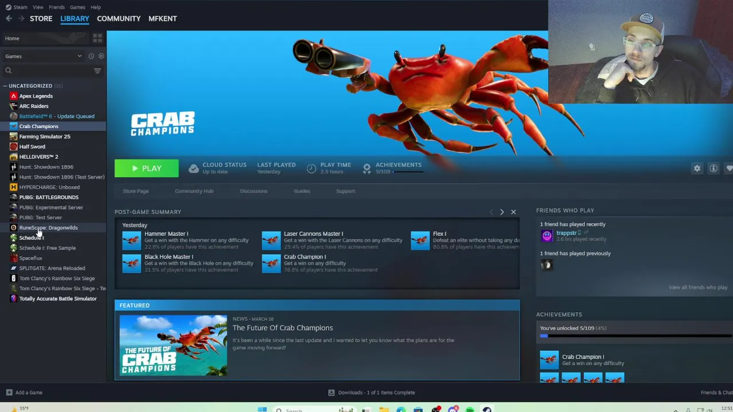733x412 pixels.
Task: Open the Store Page link
Action: [x=136, y=191]
